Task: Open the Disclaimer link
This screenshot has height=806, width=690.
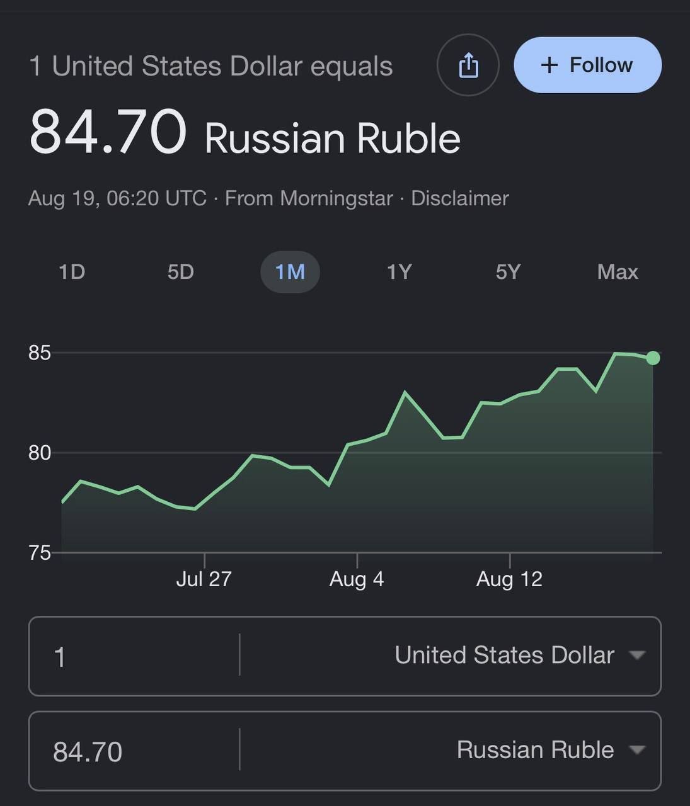Action: [x=459, y=198]
